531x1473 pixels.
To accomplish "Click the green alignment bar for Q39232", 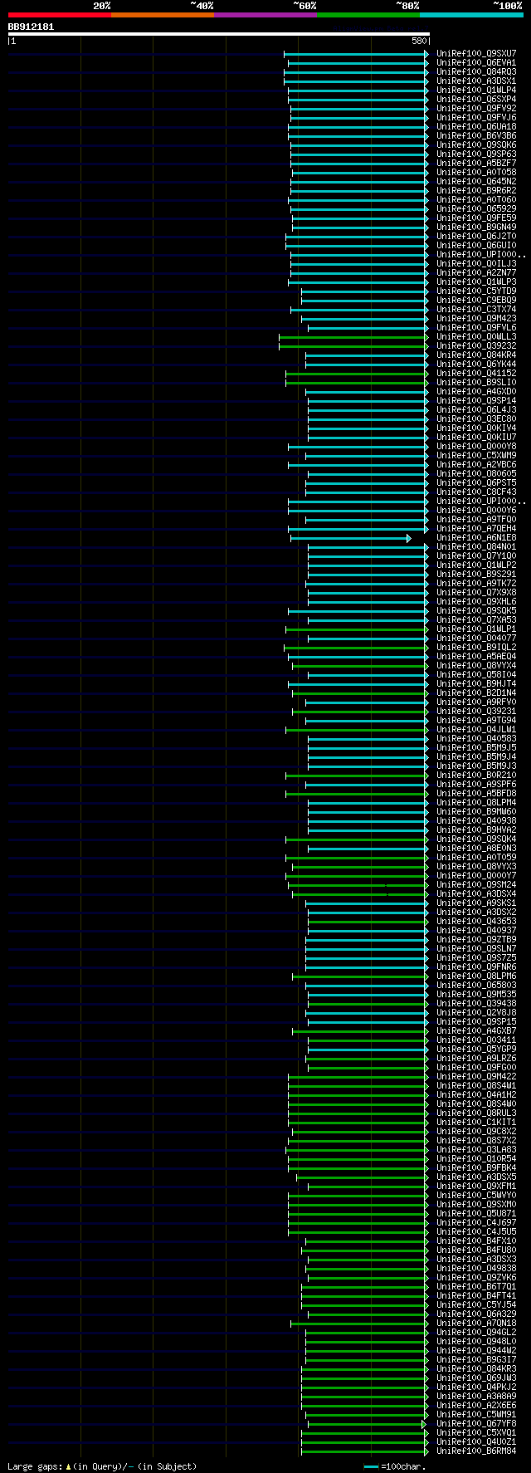I will point(353,346).
